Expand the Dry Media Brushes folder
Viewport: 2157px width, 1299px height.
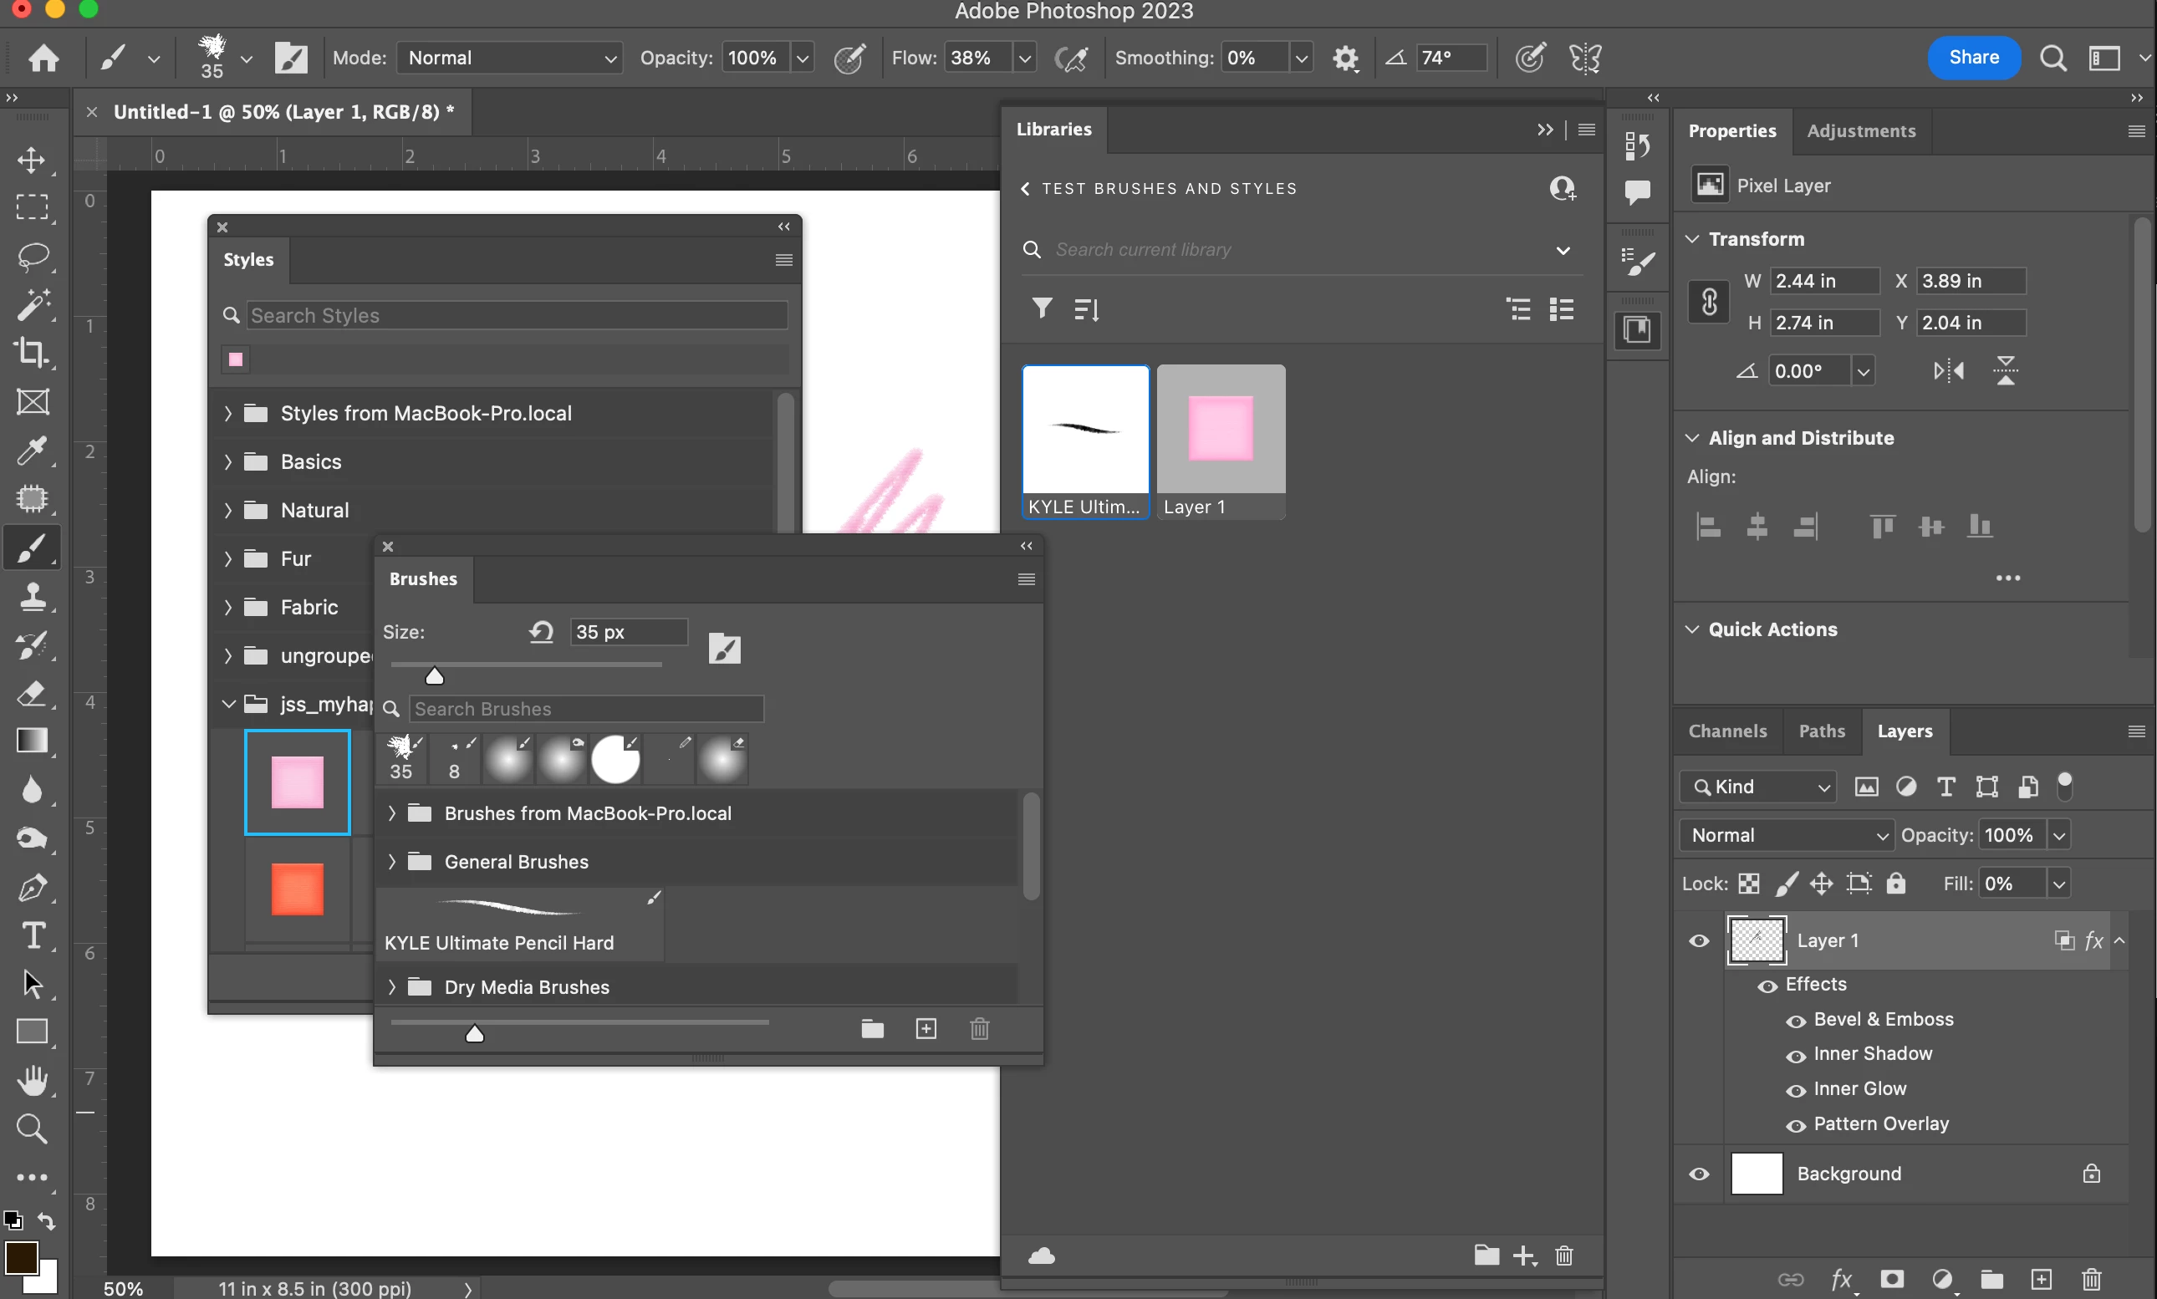point(391,987)
